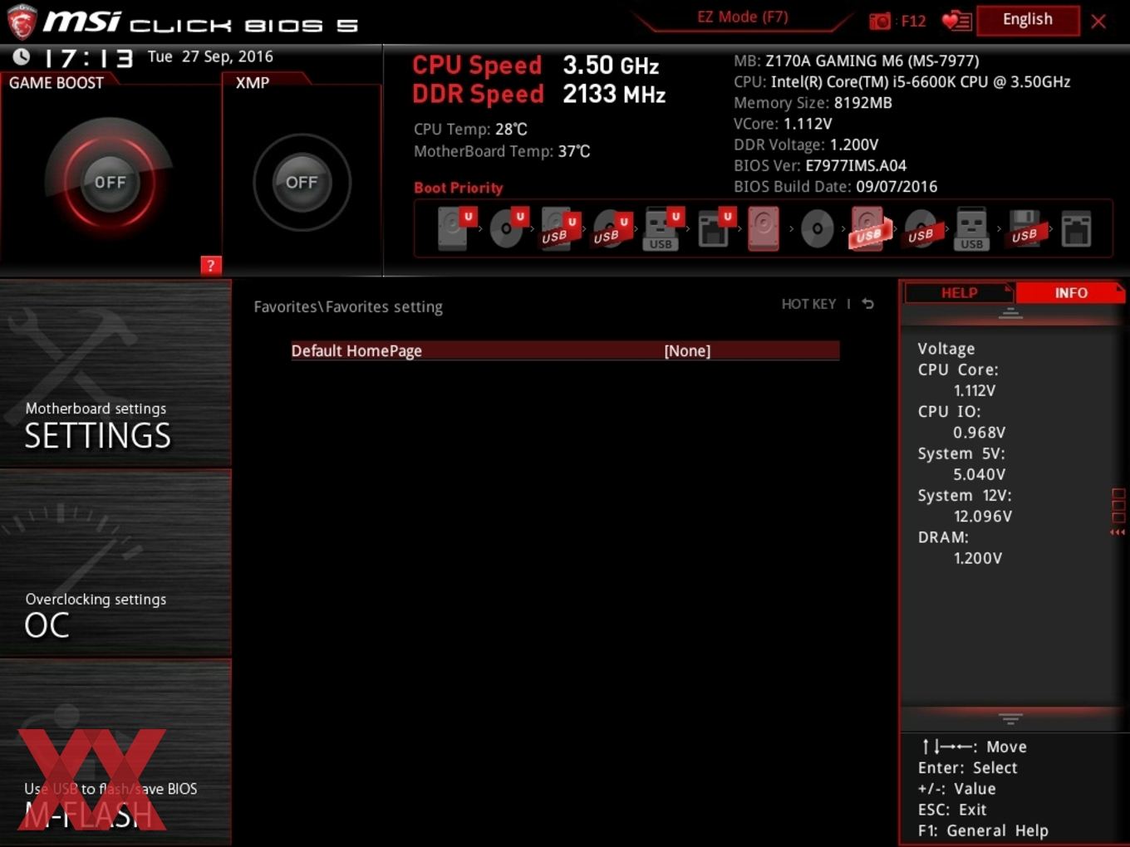
Task: Open the M-FLASH BIOS flash menu
Action: pos(115,752)
